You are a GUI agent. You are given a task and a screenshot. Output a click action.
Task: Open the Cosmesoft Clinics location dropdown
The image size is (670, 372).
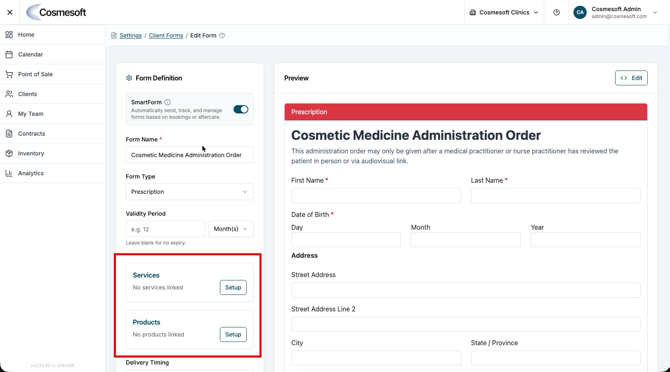coord(504,12)
